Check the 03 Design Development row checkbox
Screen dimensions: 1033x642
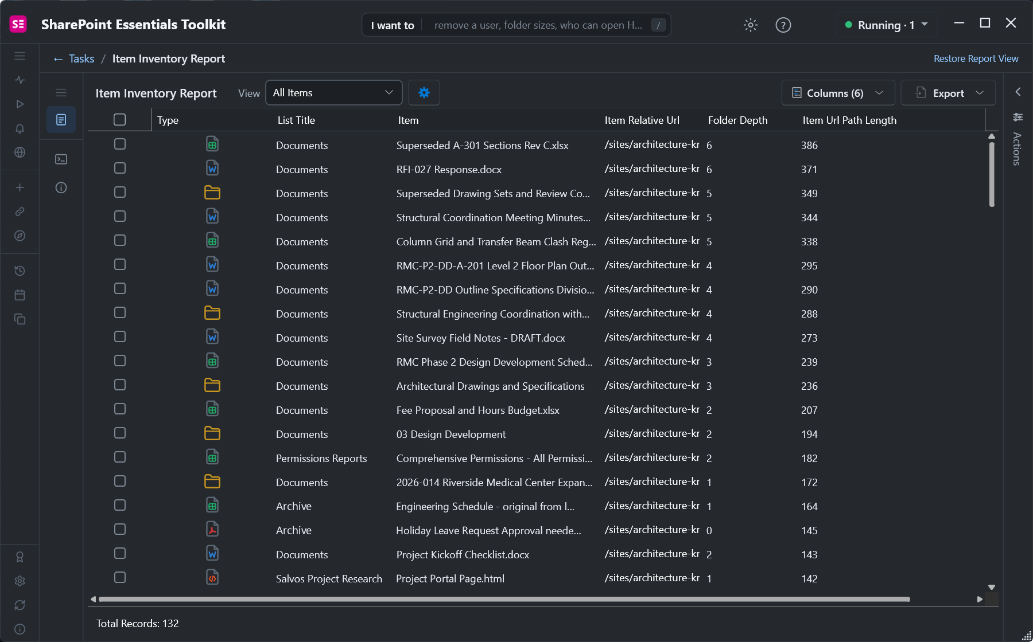[x=119, y=433]
